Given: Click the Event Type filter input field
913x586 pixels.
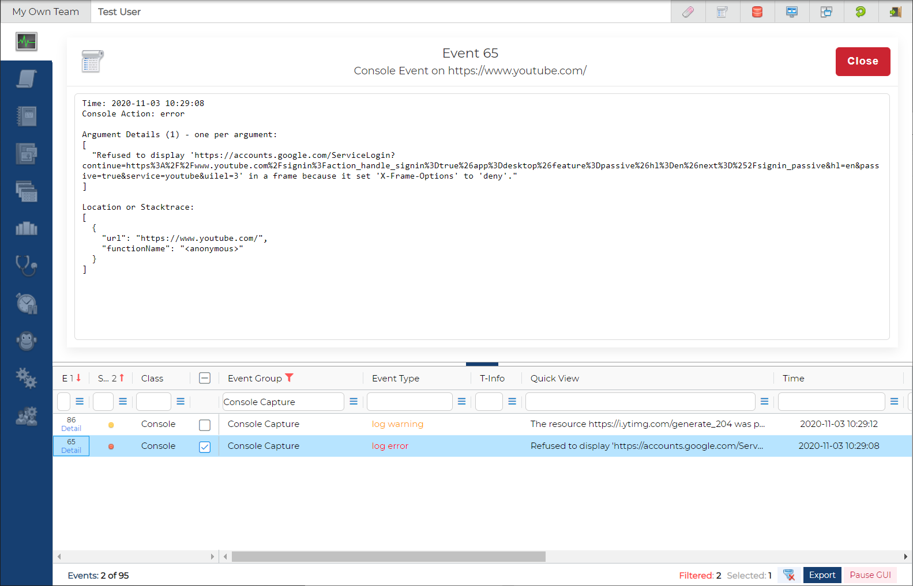Looking at the screenshot, I should 409,402.
